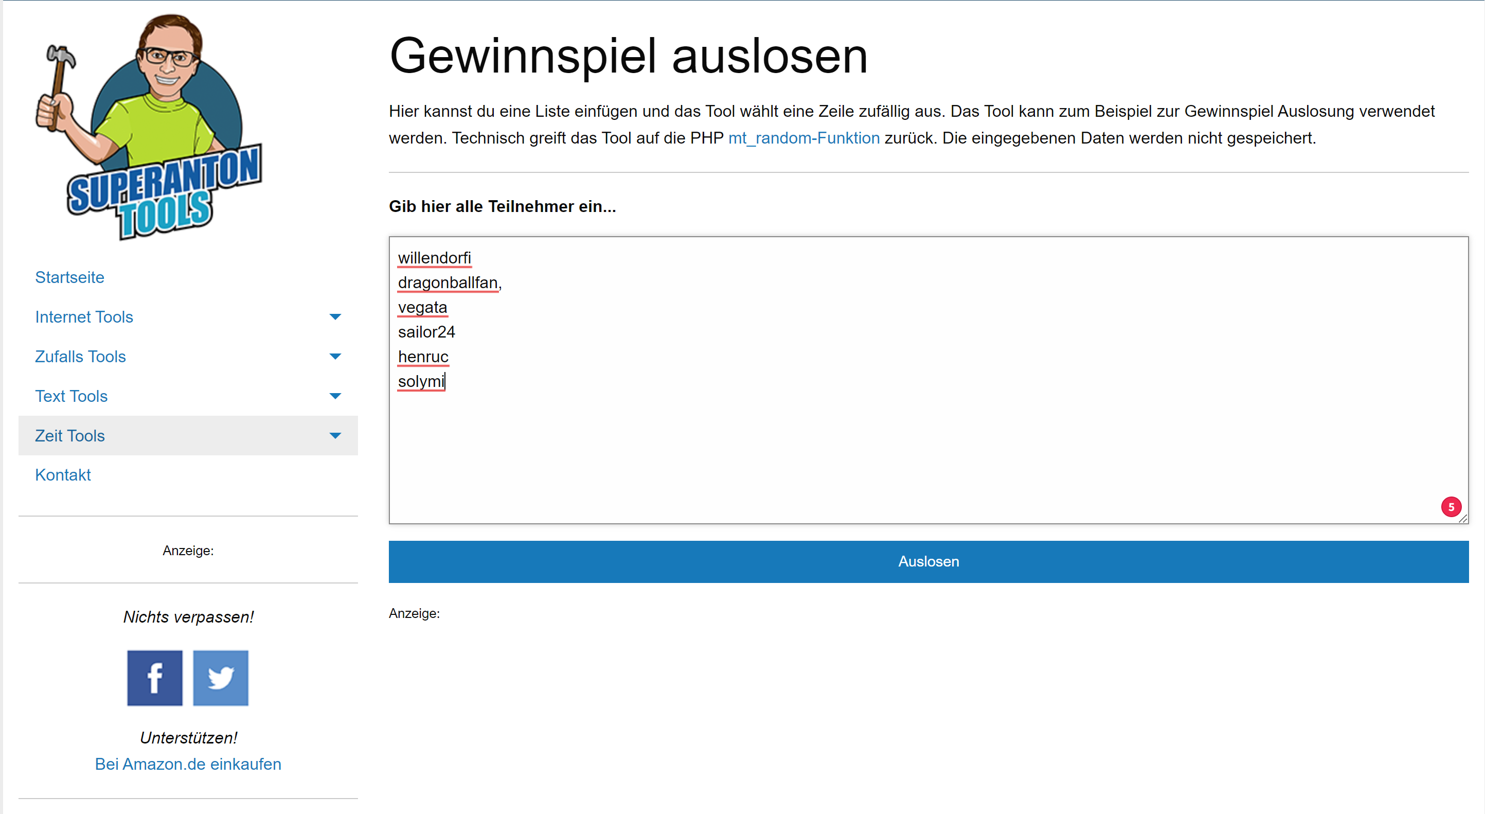Click the Unterstützen! text
This screenshot has width=1485, height=814.
(188, 738)
